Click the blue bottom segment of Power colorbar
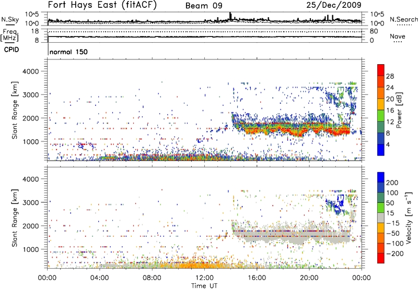The image size is (418, 289). (381, 150)
